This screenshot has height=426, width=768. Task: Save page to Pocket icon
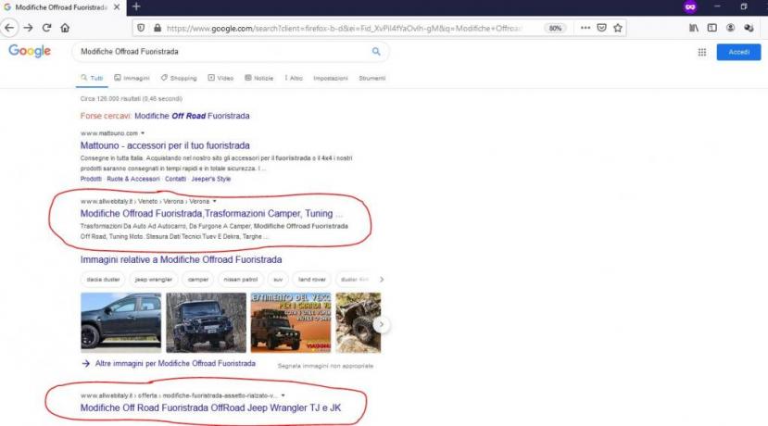(601, 28)
